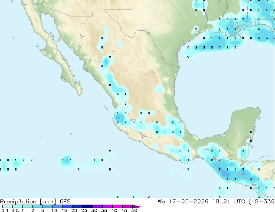Choose the navy swatch between 25 and 30
Viewport: 275px width, 212px height.
click(x=87, y=206)
